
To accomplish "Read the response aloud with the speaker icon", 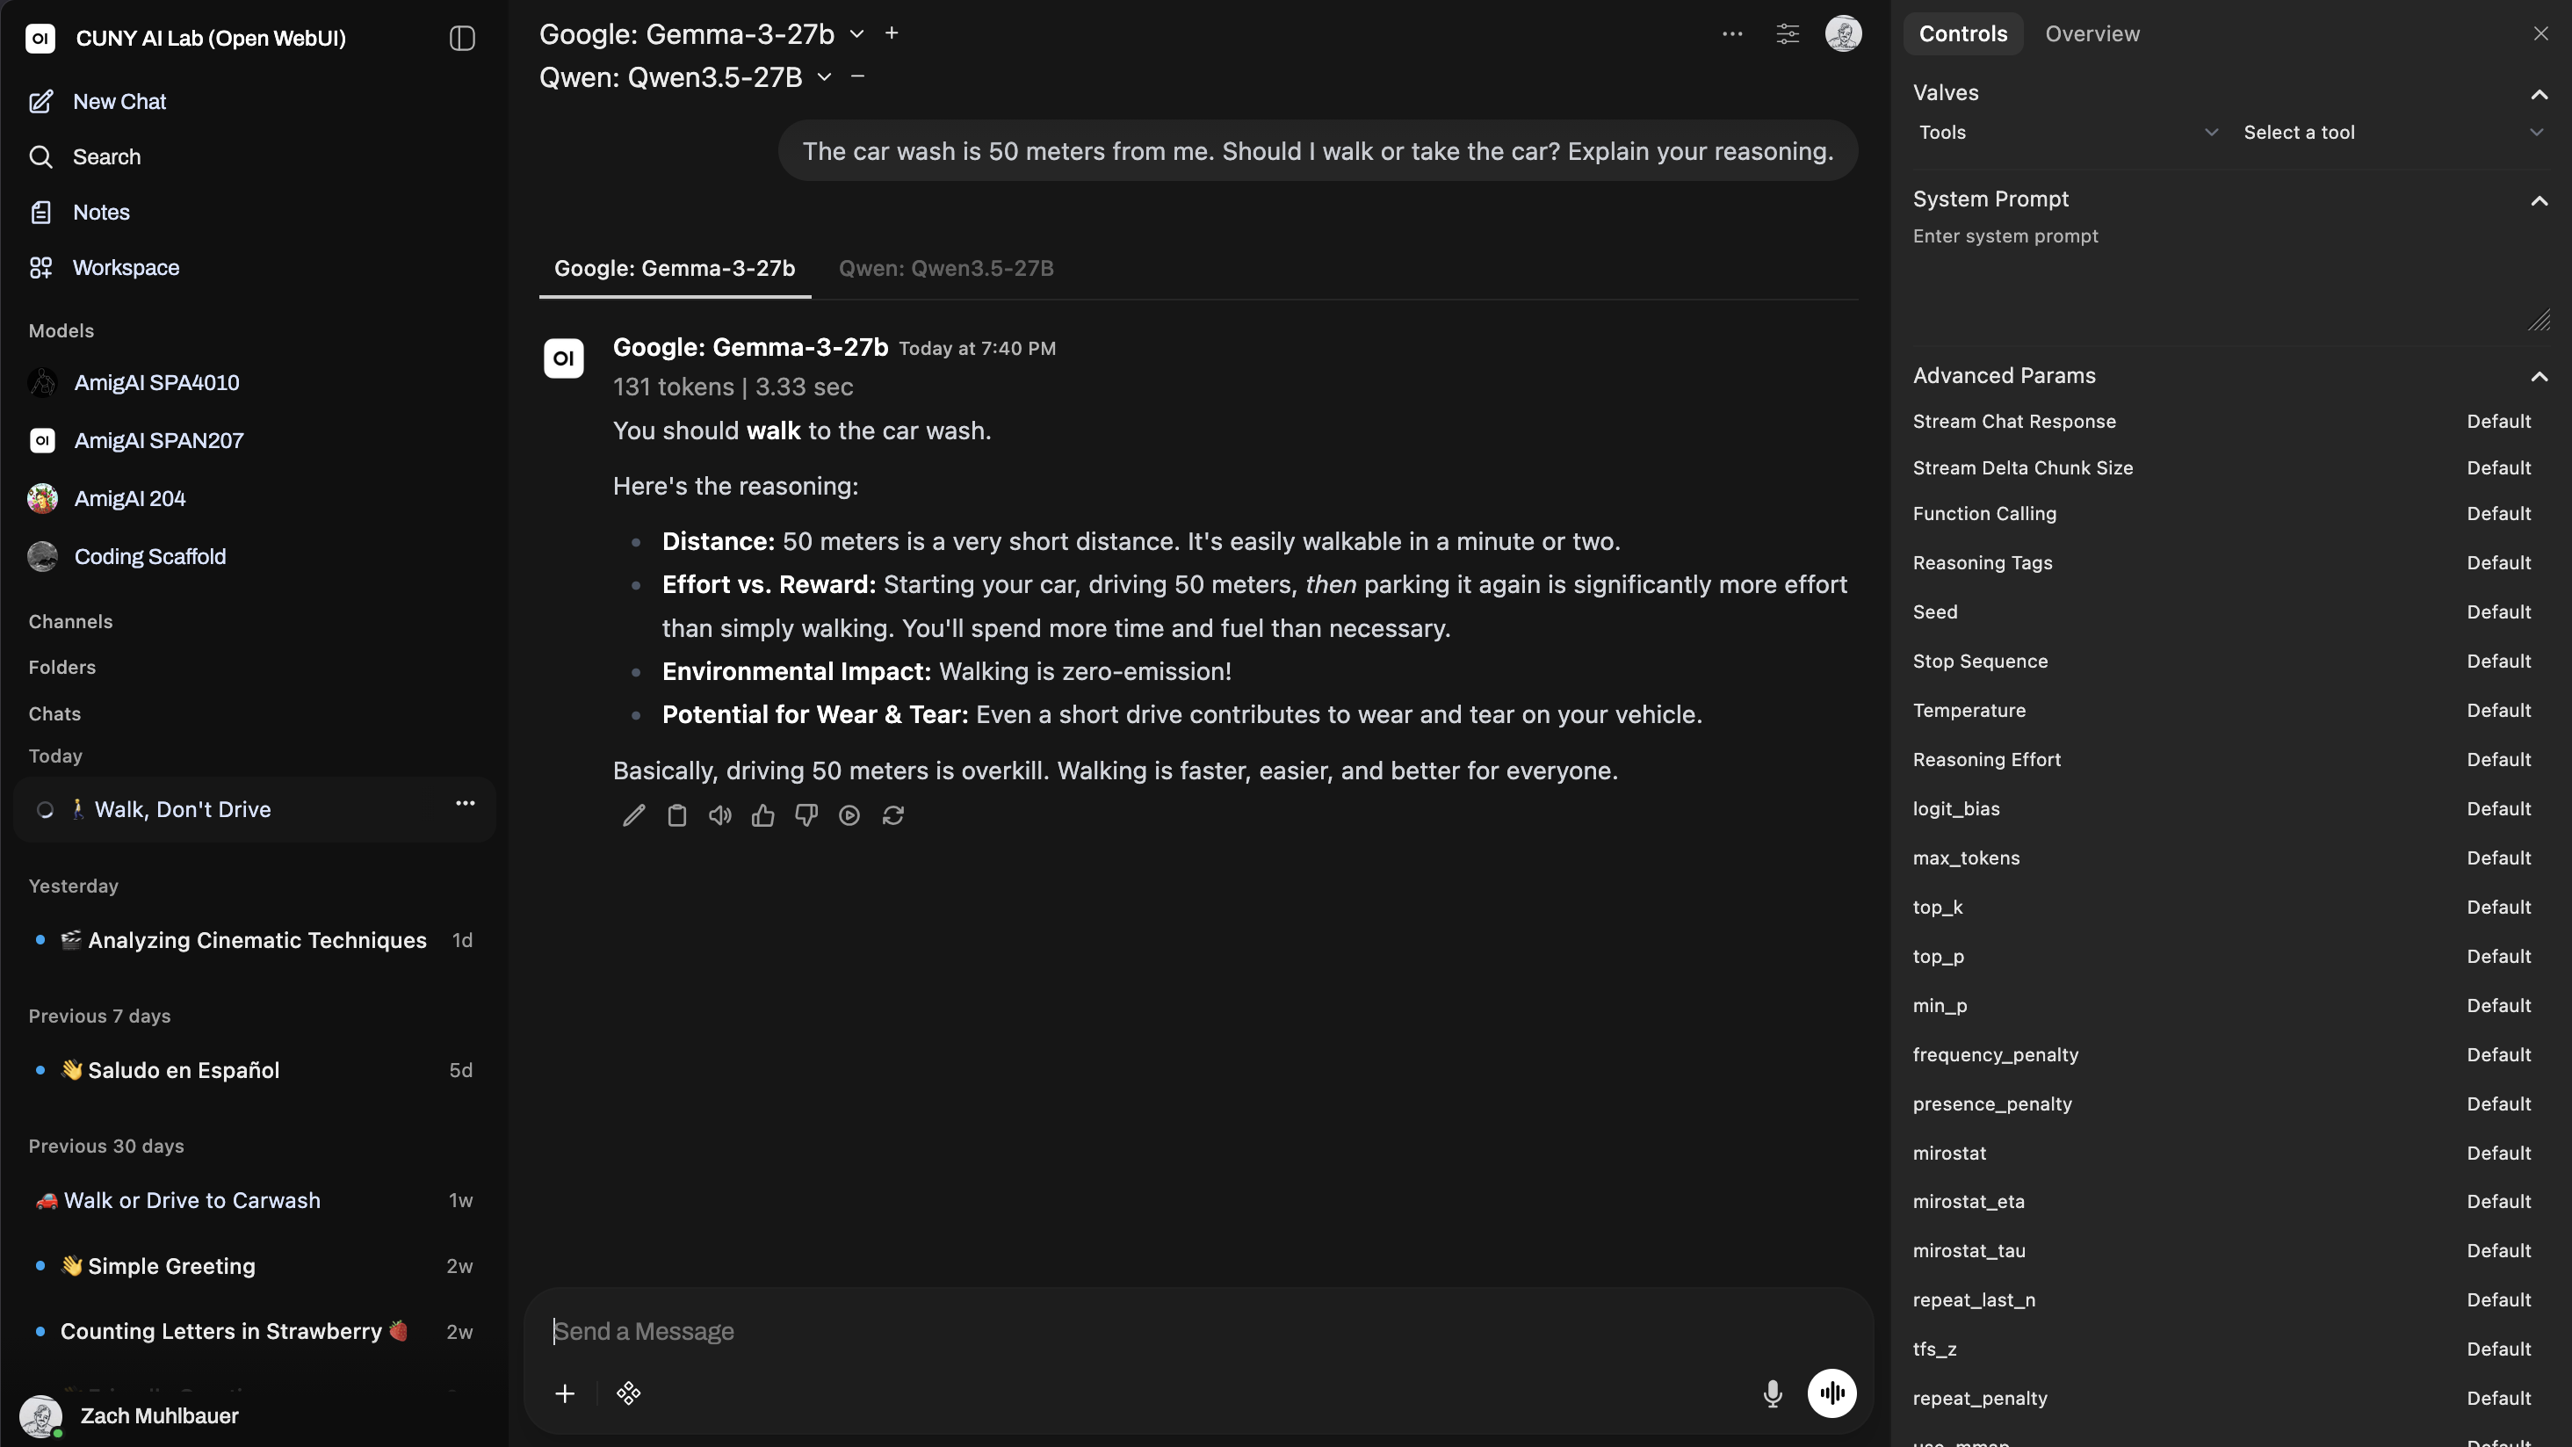I will pos(720,816).
